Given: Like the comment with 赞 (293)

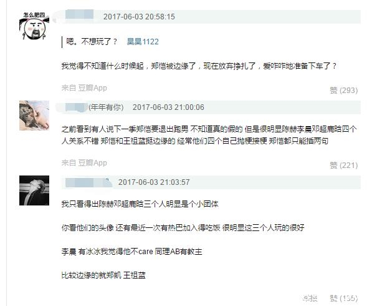Looking at the screenshot, I should pos(343,90).
